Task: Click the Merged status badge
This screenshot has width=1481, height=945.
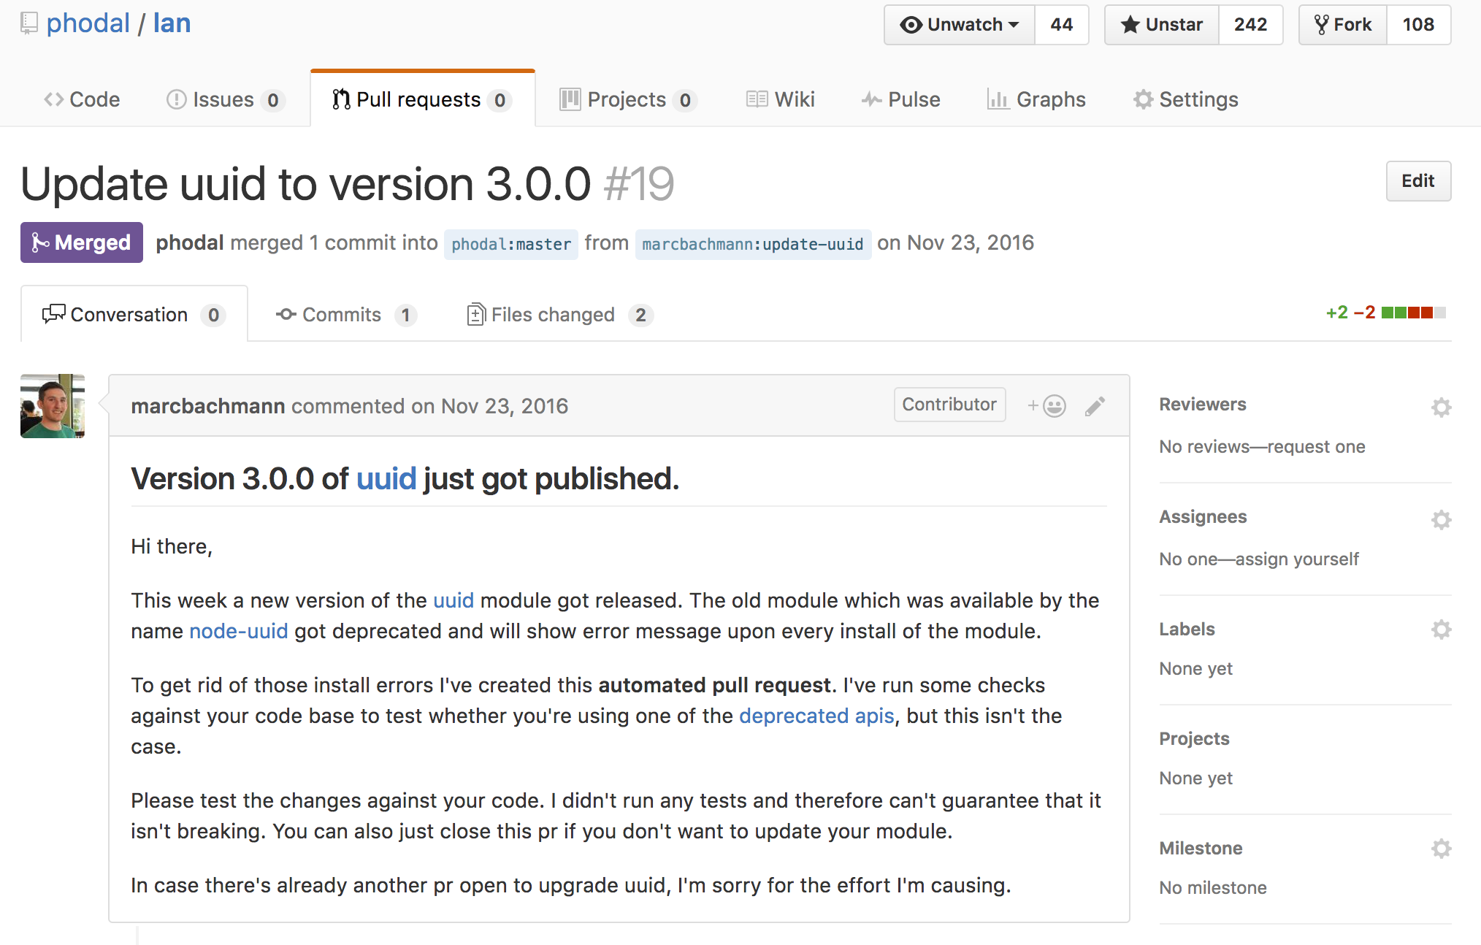Action: point(82,242)
